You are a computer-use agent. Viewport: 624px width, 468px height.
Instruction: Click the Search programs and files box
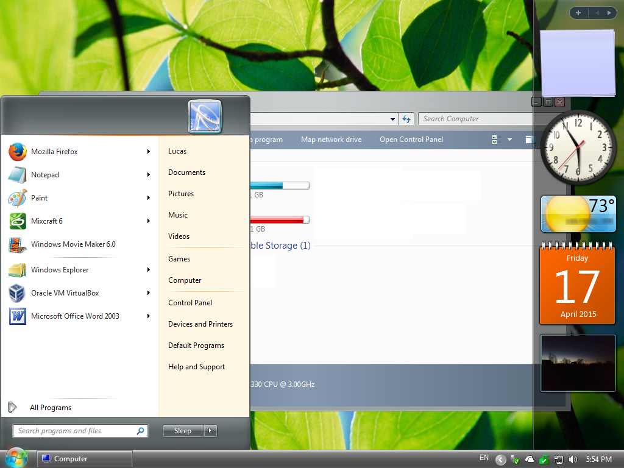coord(79,430)
